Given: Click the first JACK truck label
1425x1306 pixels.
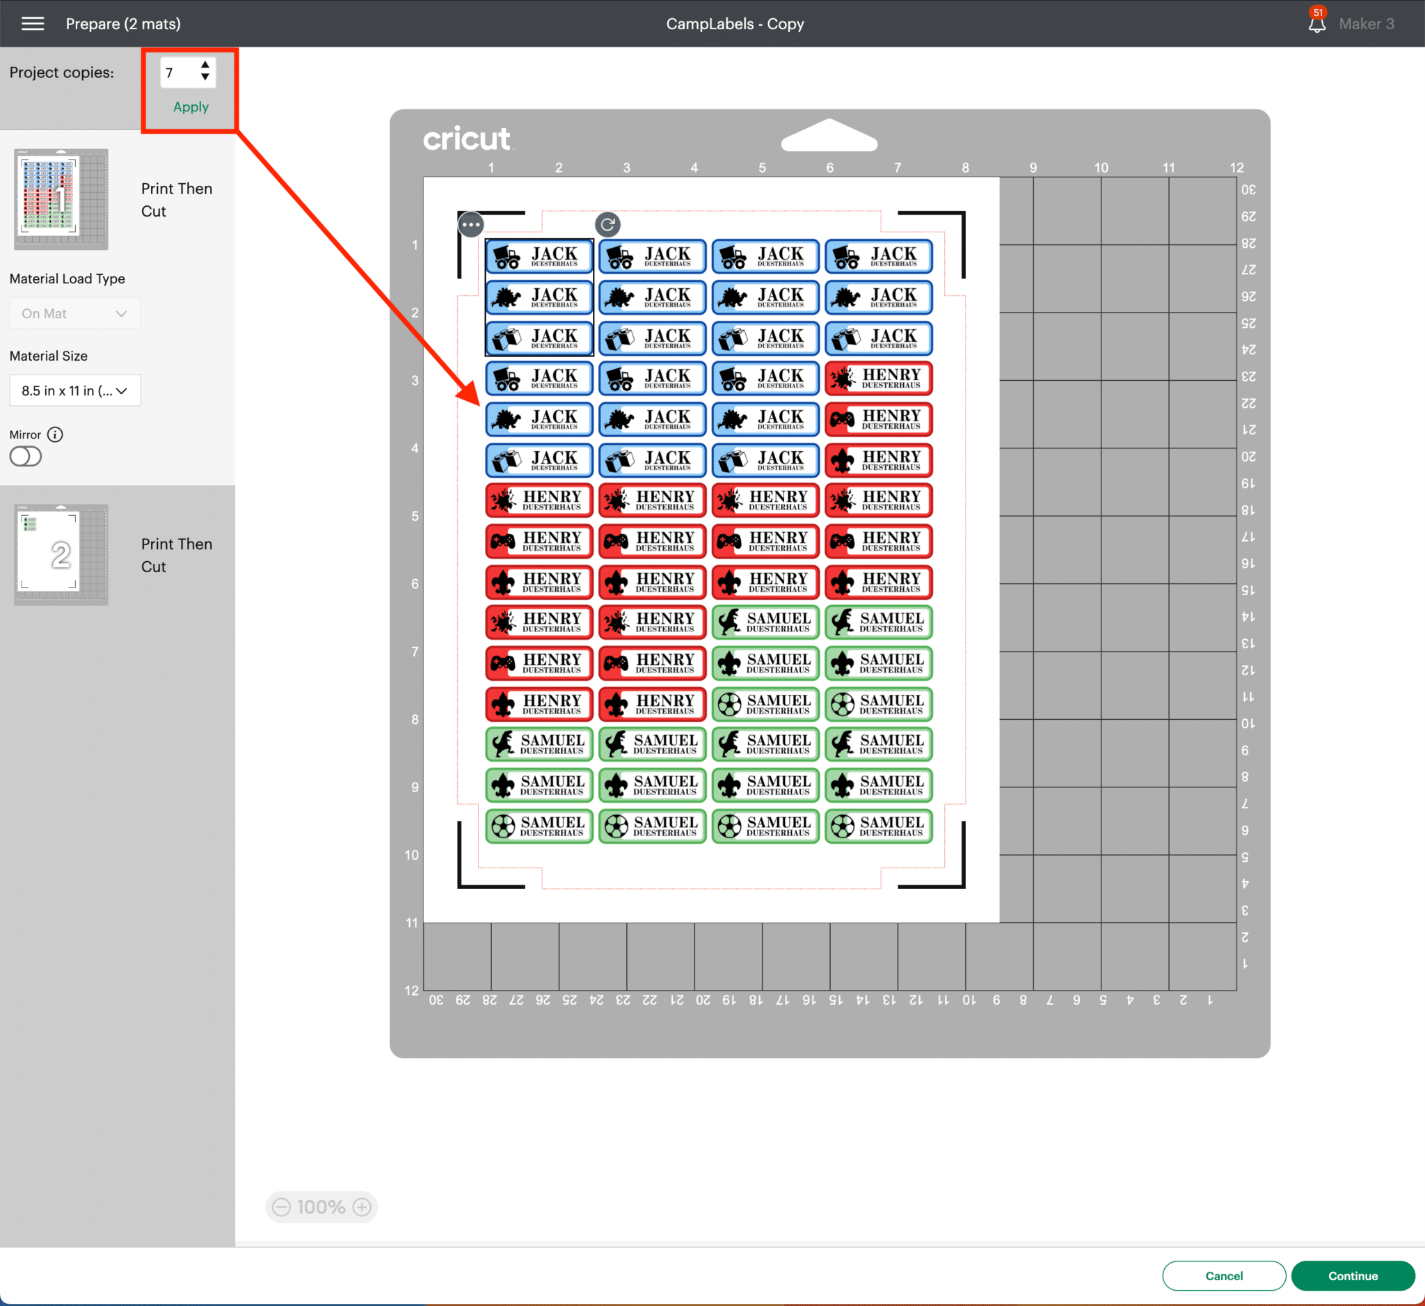Looking at the screenshot, I should (539, 256).
